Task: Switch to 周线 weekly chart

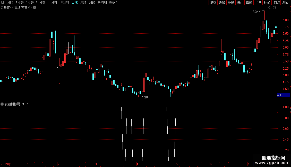Action: [83, 2]
